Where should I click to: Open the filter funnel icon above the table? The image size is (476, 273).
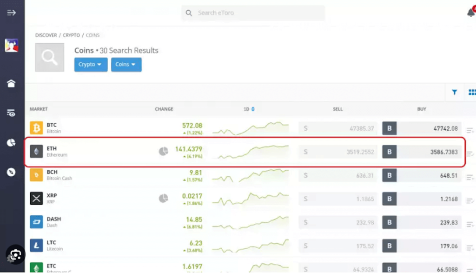454,92
